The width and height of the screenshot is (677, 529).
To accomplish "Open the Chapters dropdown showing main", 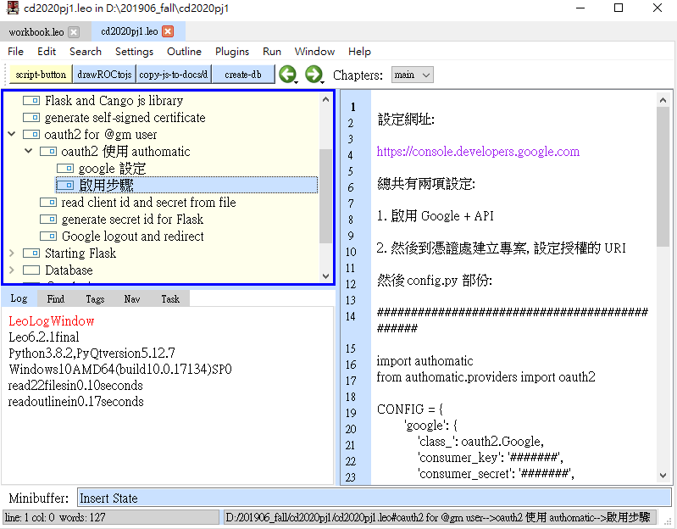I will (413, 75).
